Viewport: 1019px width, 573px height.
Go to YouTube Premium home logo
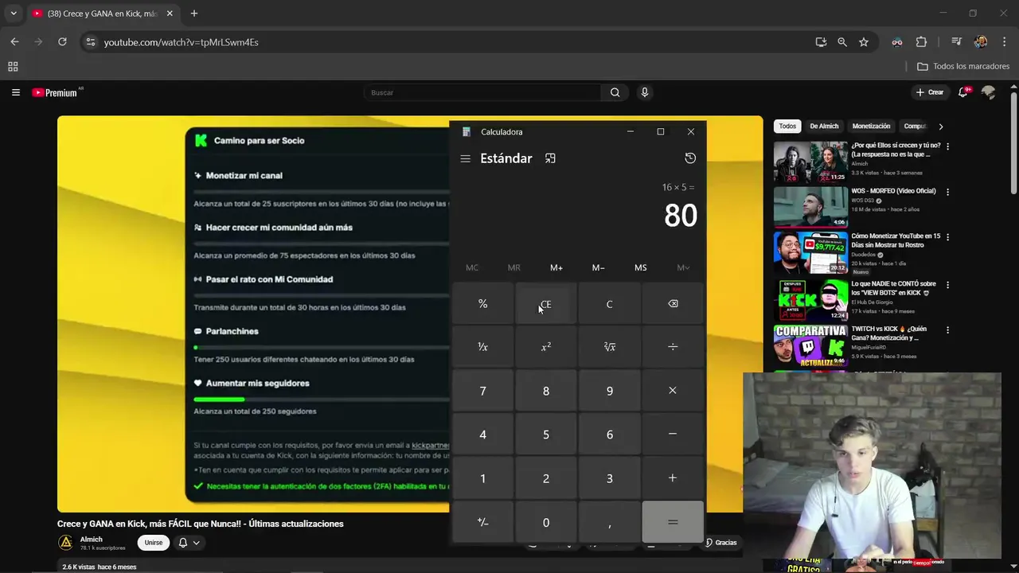click(56, 92)
